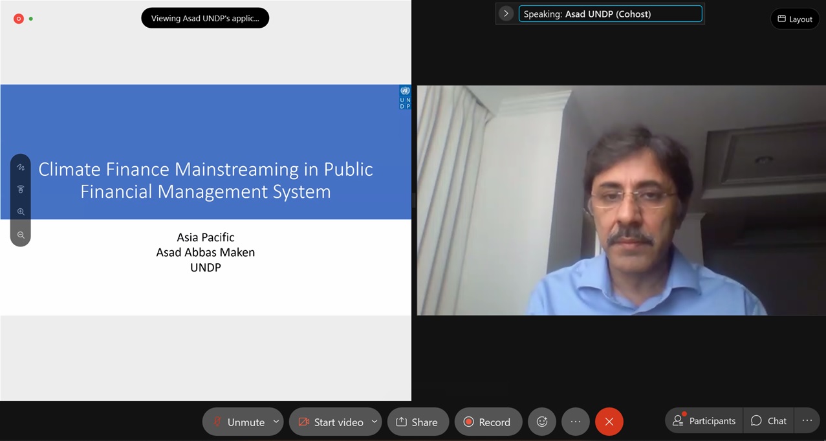The height and width of the screenshot is (441, 826).
Task: Expand audio options arrow next to Unmute
Action: (x=276, y=422)
